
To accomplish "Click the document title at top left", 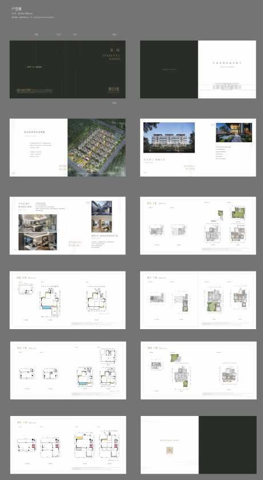I will tap(14, 10).
